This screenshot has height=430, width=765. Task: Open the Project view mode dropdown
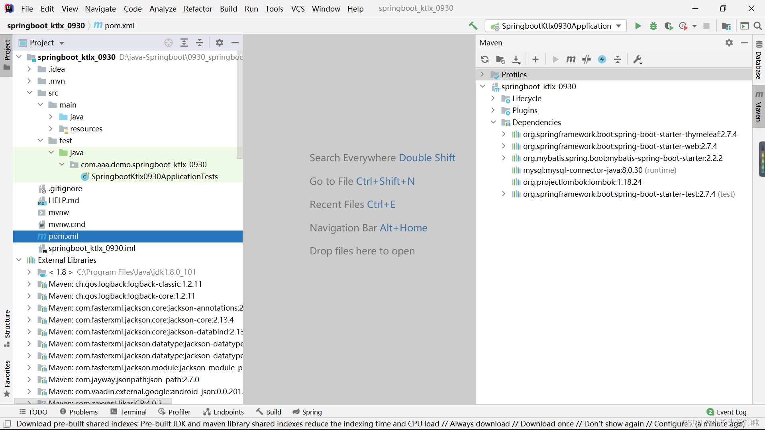pos(62,43)
